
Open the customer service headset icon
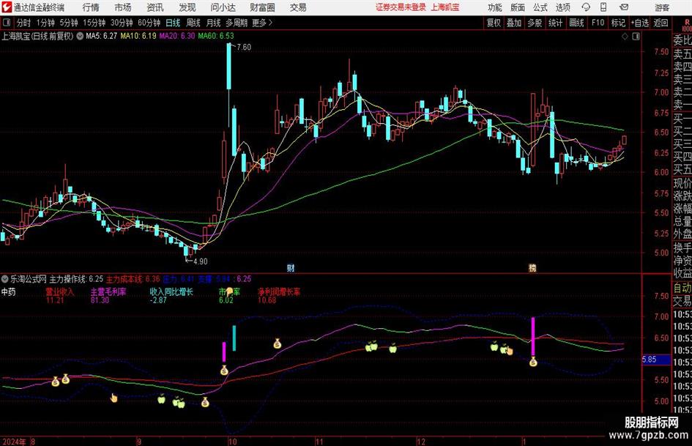coord(586,7)
